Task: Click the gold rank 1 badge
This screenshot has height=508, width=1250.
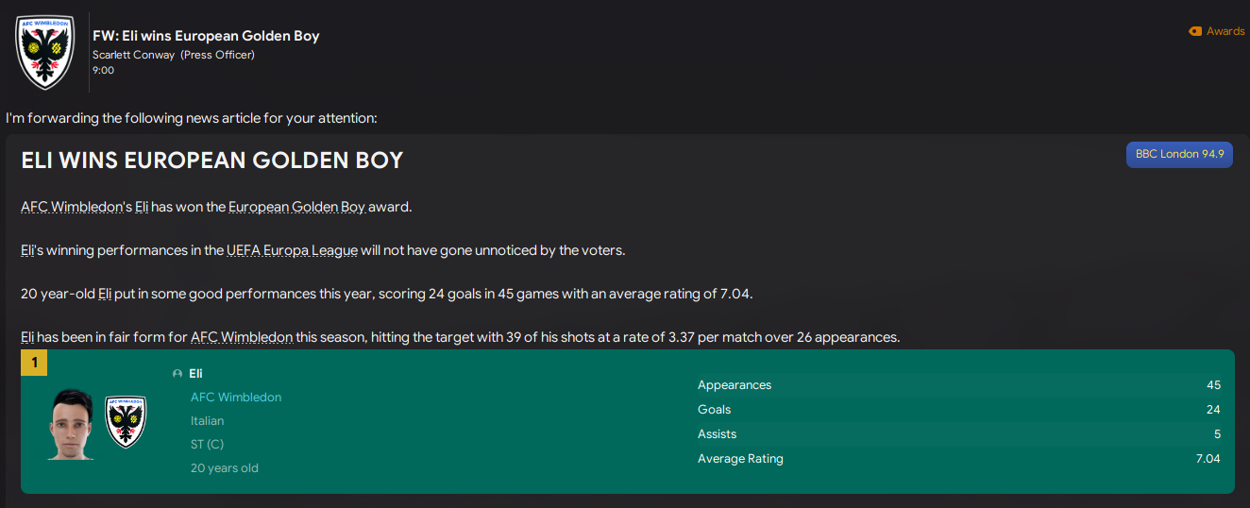Action: (34, 363)
